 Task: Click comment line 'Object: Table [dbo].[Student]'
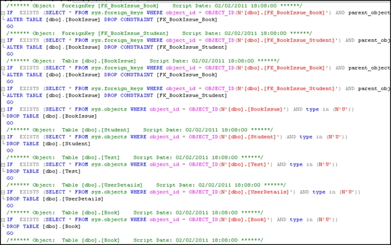(x=140, y=130)
